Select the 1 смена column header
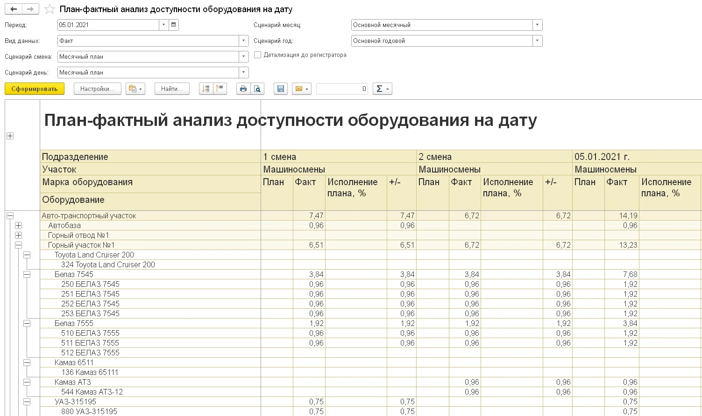This screenshot has height=416, width=702. [x=339, y=157]
